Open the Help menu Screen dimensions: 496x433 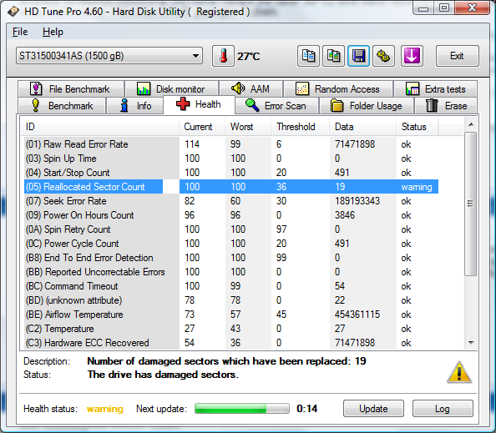pos(53,32)
